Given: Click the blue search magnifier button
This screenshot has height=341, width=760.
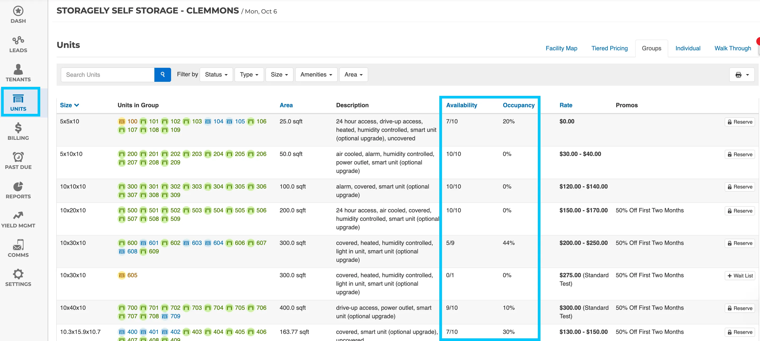Looking at the screenshot, I should click(163, 75).
